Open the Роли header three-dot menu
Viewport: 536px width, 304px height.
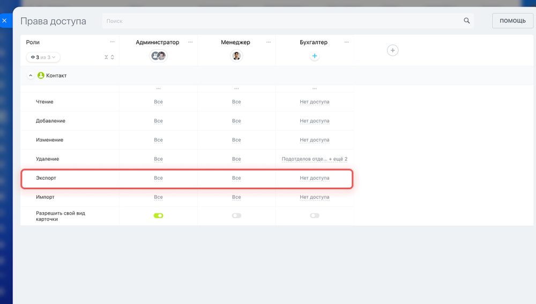(x=112, y=42)
